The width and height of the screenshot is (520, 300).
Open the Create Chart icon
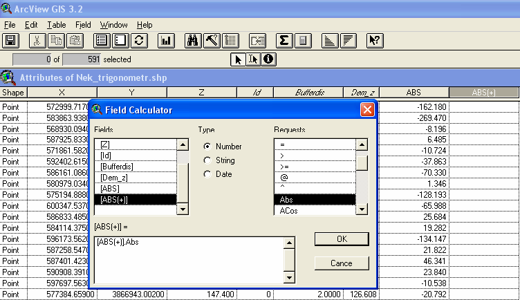(166, 41)
